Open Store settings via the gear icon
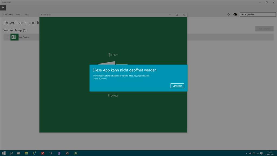Screen dimensions: 277x156 tap(228, 15)
